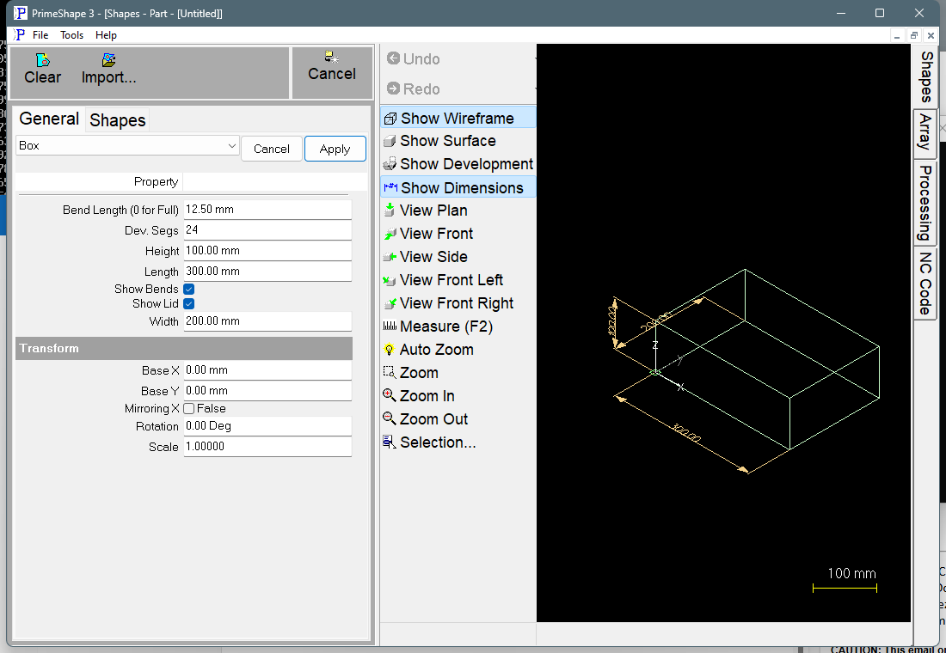Uncheck the Show Lid checkbox

point(189,304)
